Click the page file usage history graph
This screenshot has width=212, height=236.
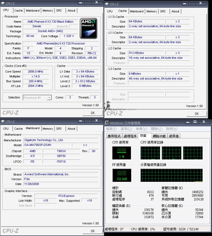(x=172, y=175)
